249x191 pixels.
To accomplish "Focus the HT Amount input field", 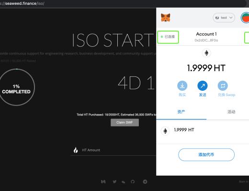I will point(113,150).
